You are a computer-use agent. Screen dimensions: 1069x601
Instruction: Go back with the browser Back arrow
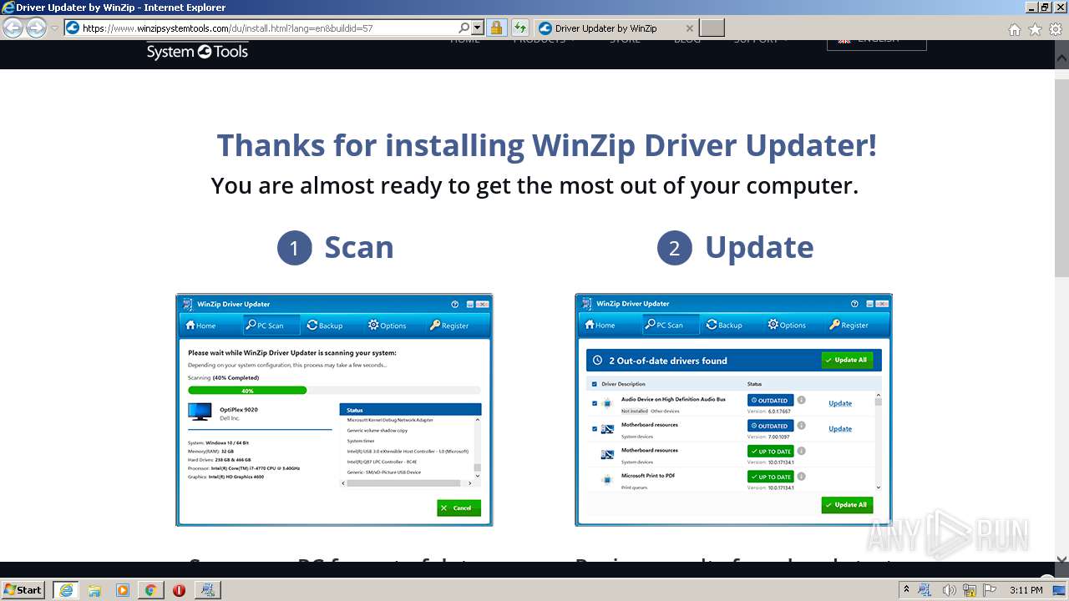(13, 28)
